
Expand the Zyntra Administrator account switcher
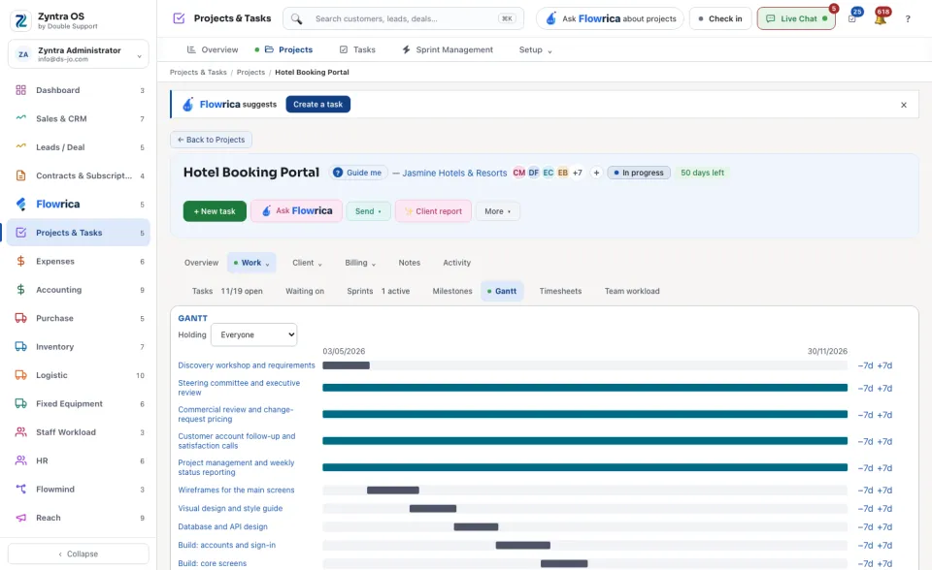coord(79,54)
